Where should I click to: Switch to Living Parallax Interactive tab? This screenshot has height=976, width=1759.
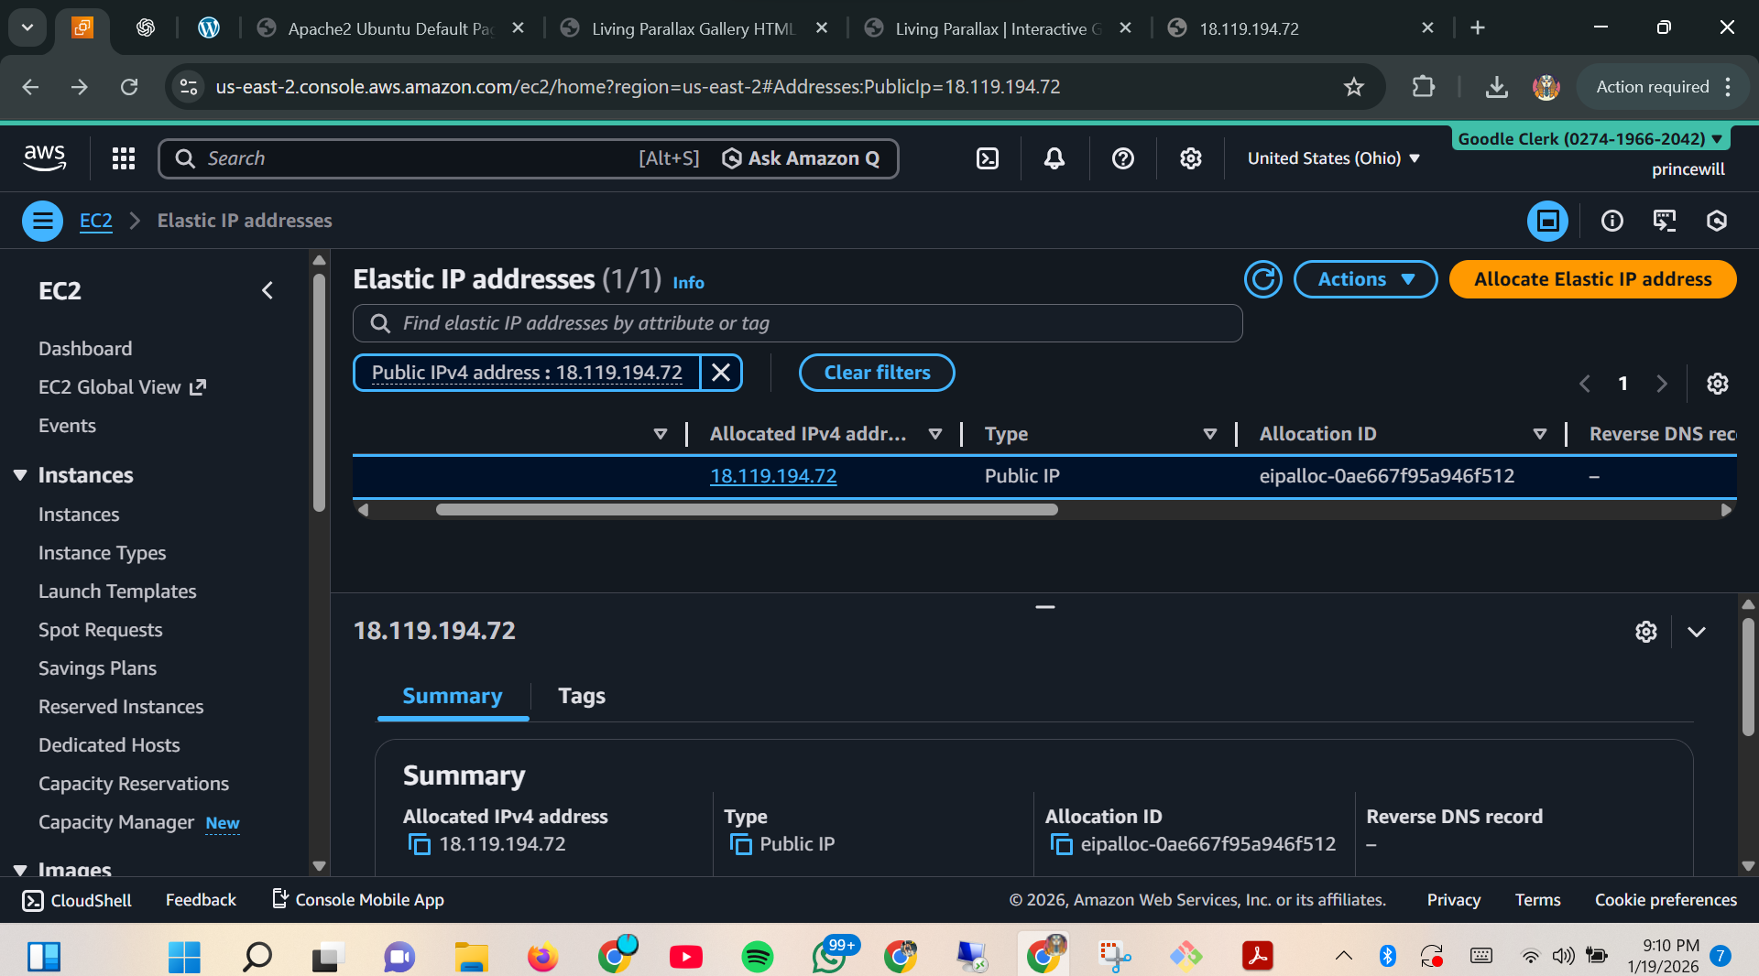(x=998, y=28)
